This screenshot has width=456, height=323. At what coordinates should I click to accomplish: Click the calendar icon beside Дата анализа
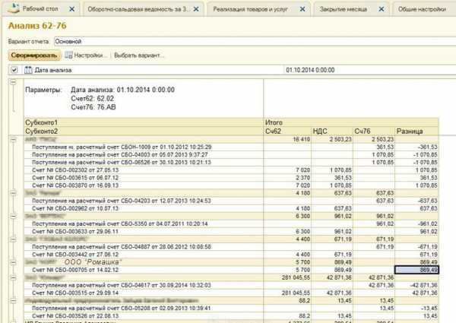click(x=27, y=71)
